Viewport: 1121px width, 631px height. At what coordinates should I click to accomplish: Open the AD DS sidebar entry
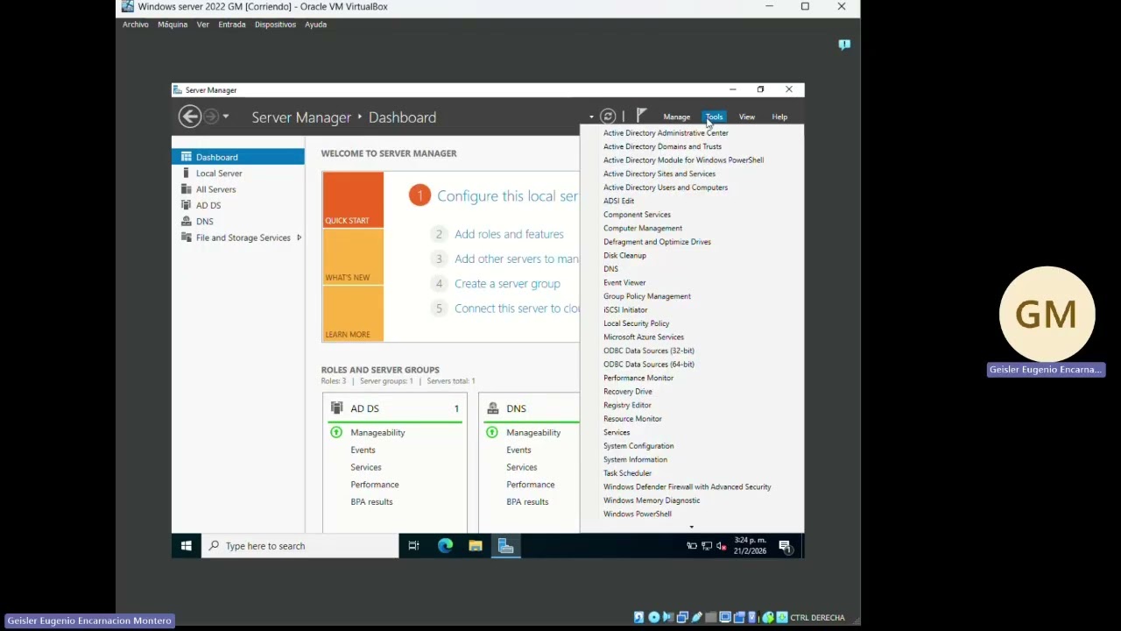[238, 205]
